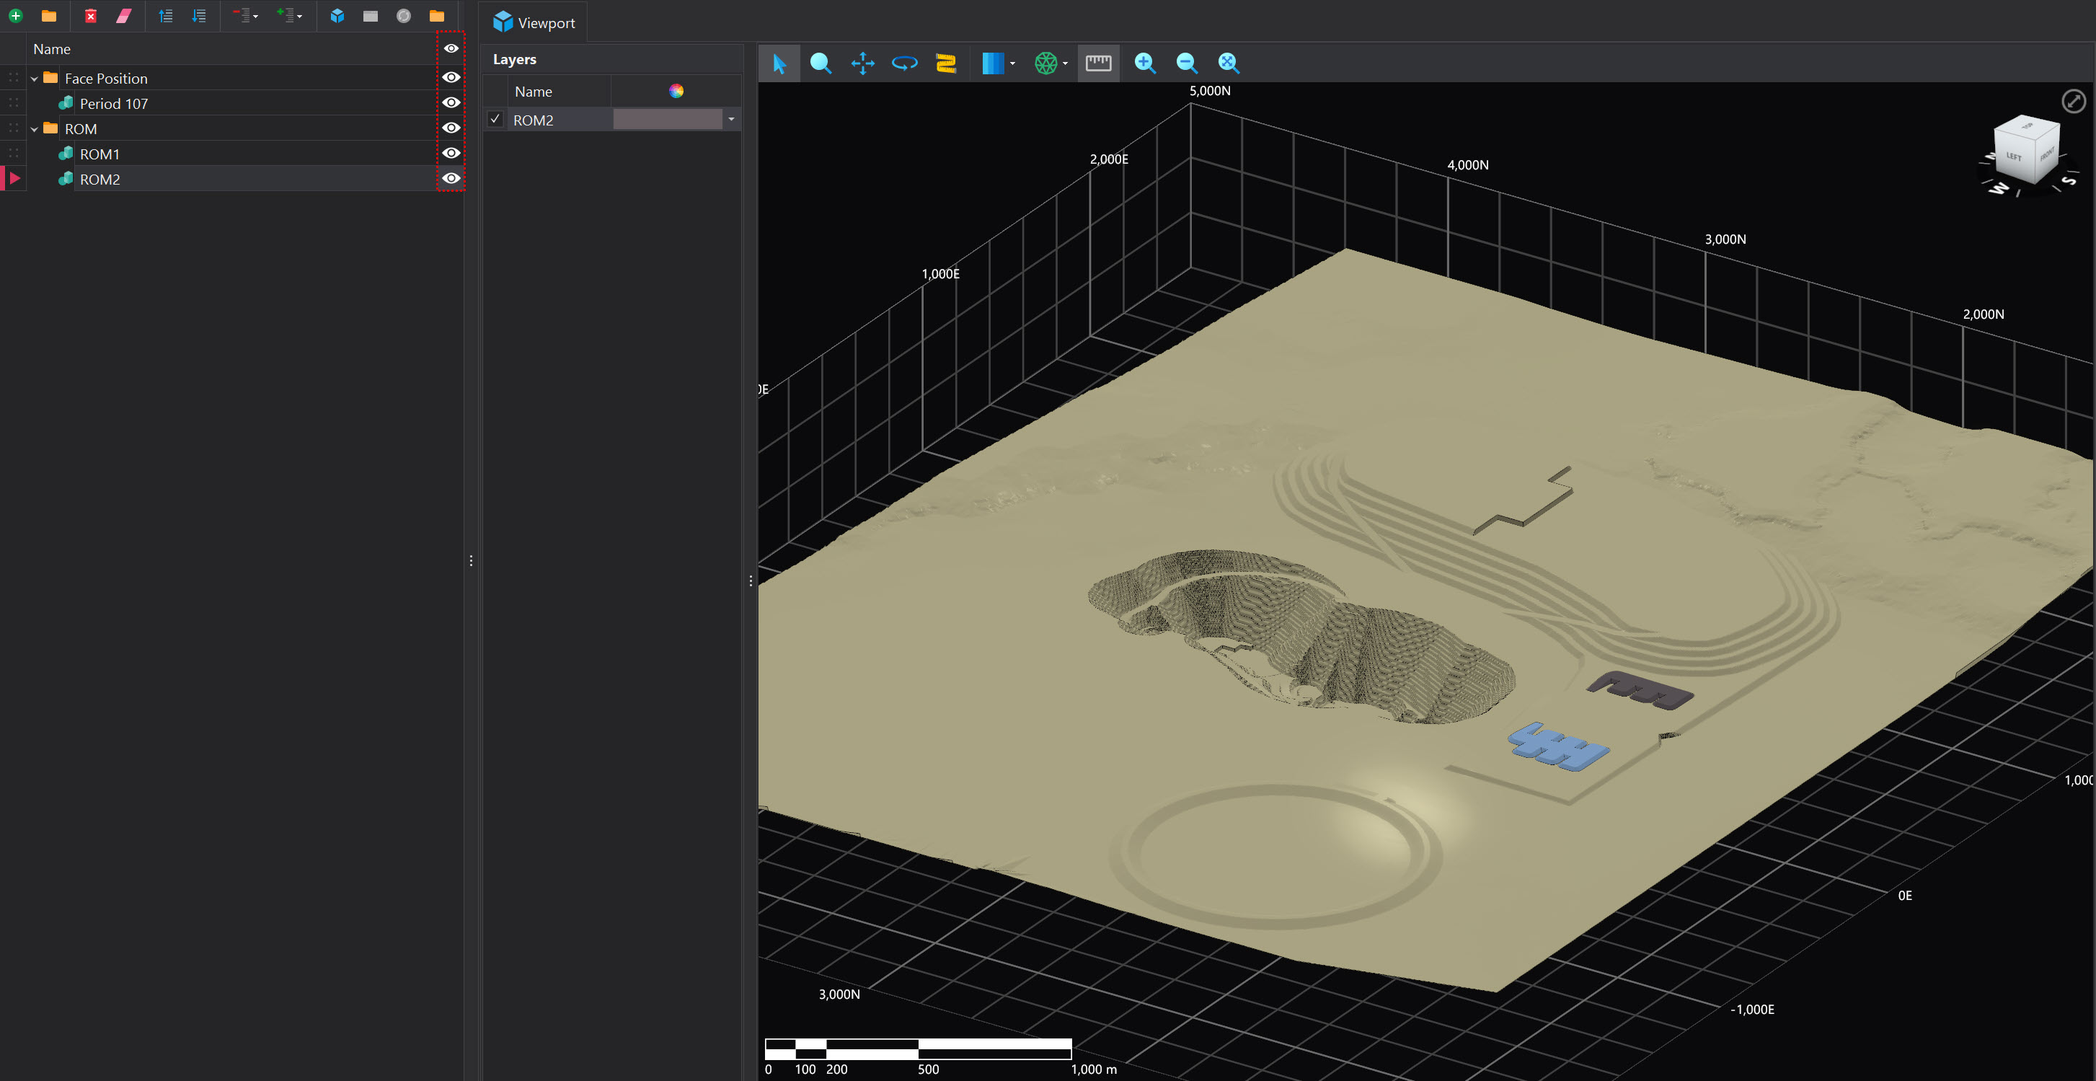This screenshot has width=2096, height=1081.
Task: Hide the ROM1 item via eye icon
Action: 451,153
